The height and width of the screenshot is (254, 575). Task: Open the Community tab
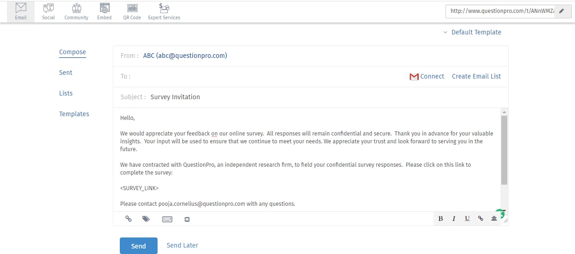76,11
